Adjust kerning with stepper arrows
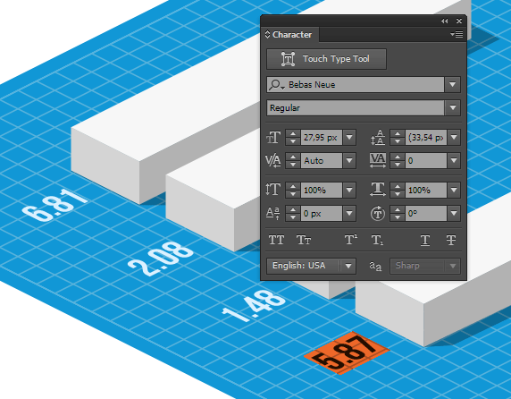Screen dimensions: 511x399 click(x=293, y=160)
